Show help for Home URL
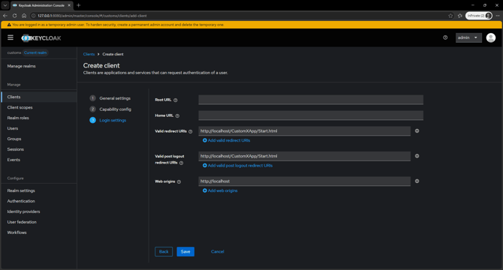The image size is (503, 270). pyautogui.click(x=177, y=116)
